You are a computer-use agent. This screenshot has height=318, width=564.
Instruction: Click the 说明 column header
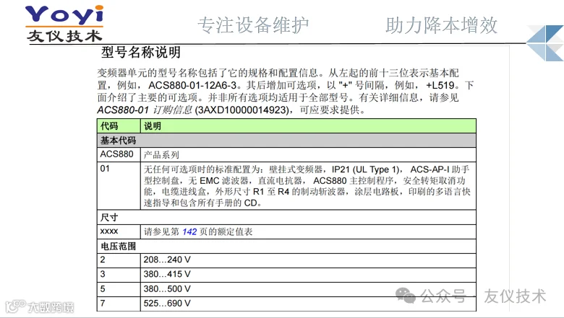coord(308,126)
